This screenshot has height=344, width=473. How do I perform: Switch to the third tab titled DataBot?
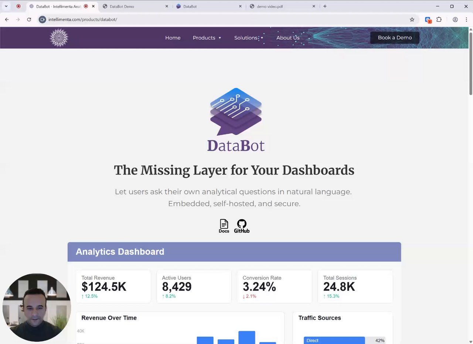tap(209, 6)
